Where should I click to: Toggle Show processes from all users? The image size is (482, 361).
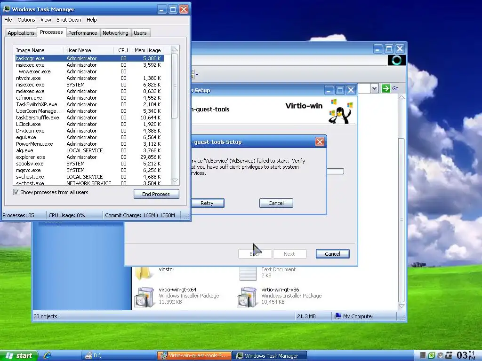(x=16, y=192)
